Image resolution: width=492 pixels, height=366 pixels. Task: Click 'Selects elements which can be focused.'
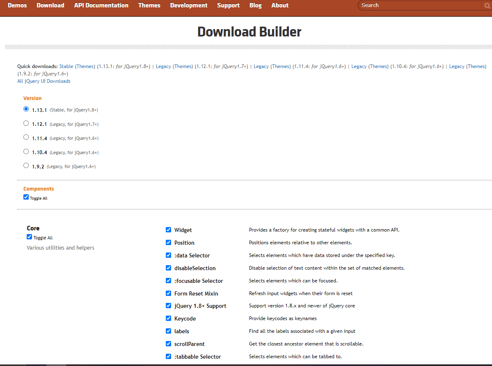point(293,280)
